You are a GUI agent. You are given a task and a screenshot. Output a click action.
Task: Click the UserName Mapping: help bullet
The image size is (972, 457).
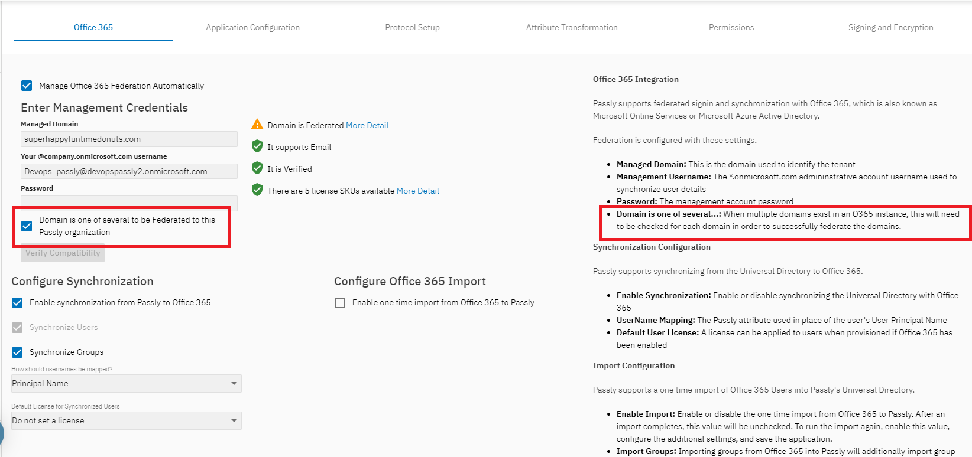tap(782, 320)
